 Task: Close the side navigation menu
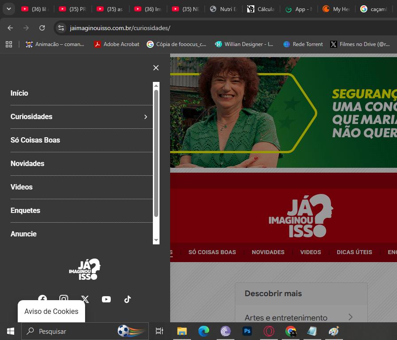pyautogui.click(x=156, y=68)
